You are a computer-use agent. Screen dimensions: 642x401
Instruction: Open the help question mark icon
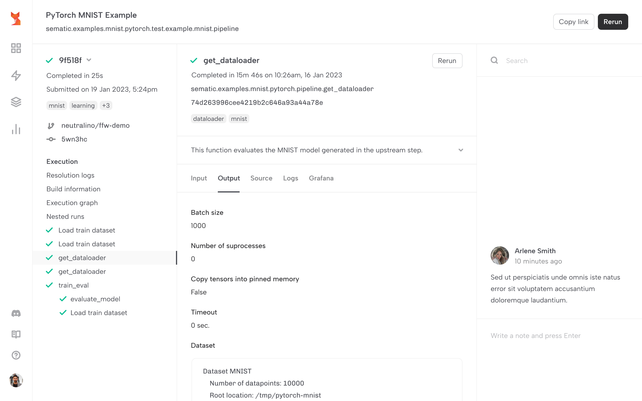click(16, 355)
